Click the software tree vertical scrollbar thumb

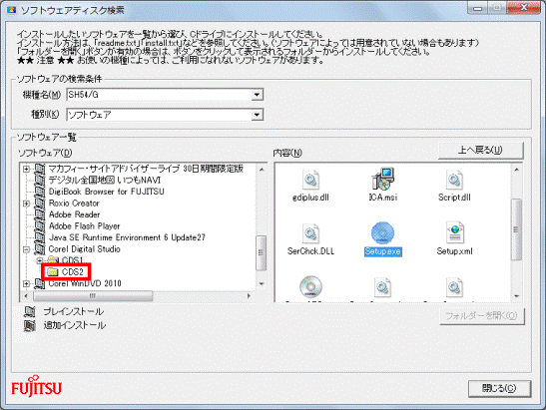pos(262,252)
